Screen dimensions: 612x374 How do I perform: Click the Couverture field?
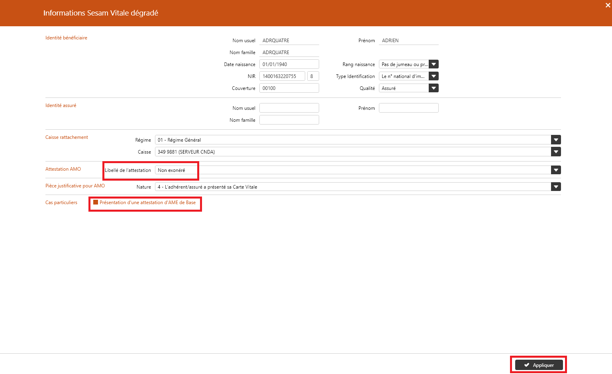coord(289,88)
